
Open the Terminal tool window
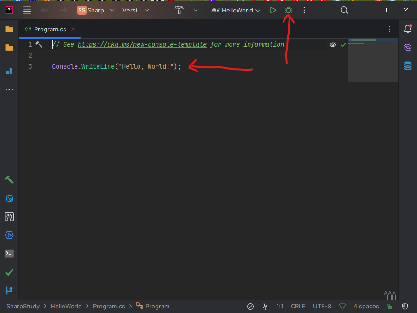coord(9,254)
